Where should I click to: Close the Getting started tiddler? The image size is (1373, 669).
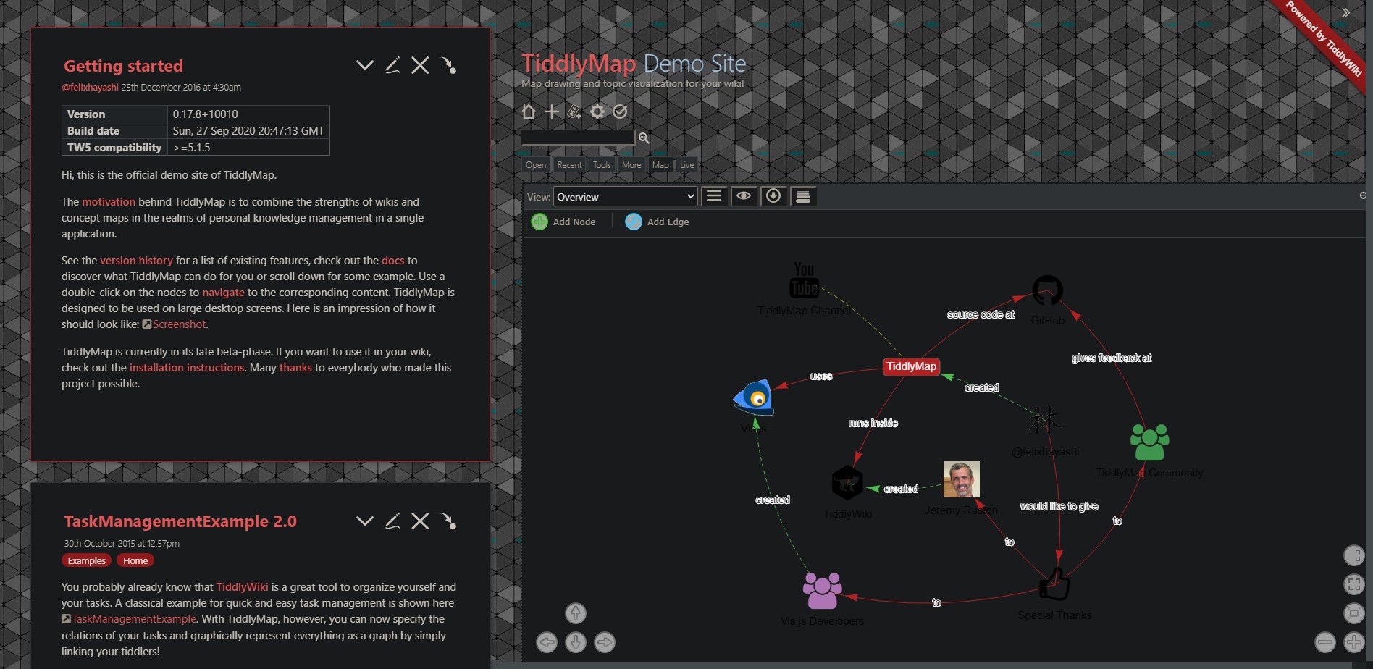click(x=420, y=65)
